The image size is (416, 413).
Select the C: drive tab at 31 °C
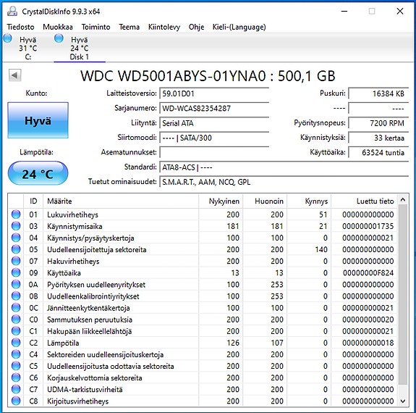(27, 48)
